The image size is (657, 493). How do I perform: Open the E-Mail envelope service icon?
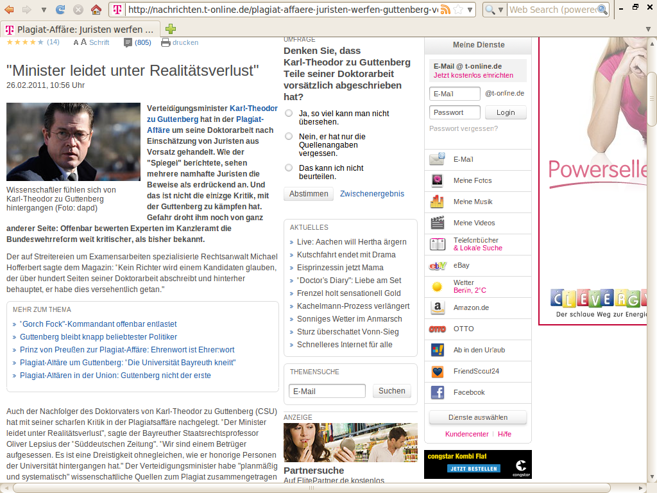pos(437,159)
